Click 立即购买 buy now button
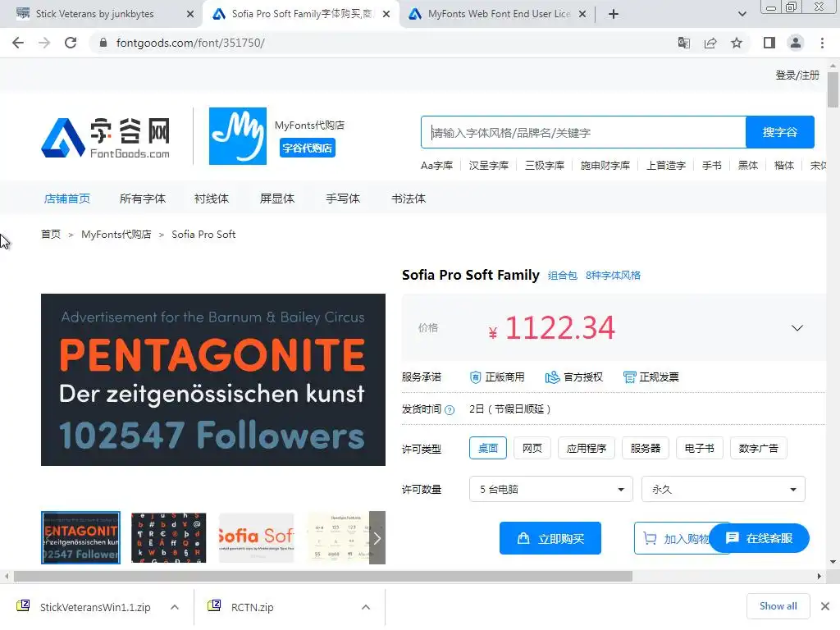This screenshot has width=840, height=630. (x=550, y=538)
